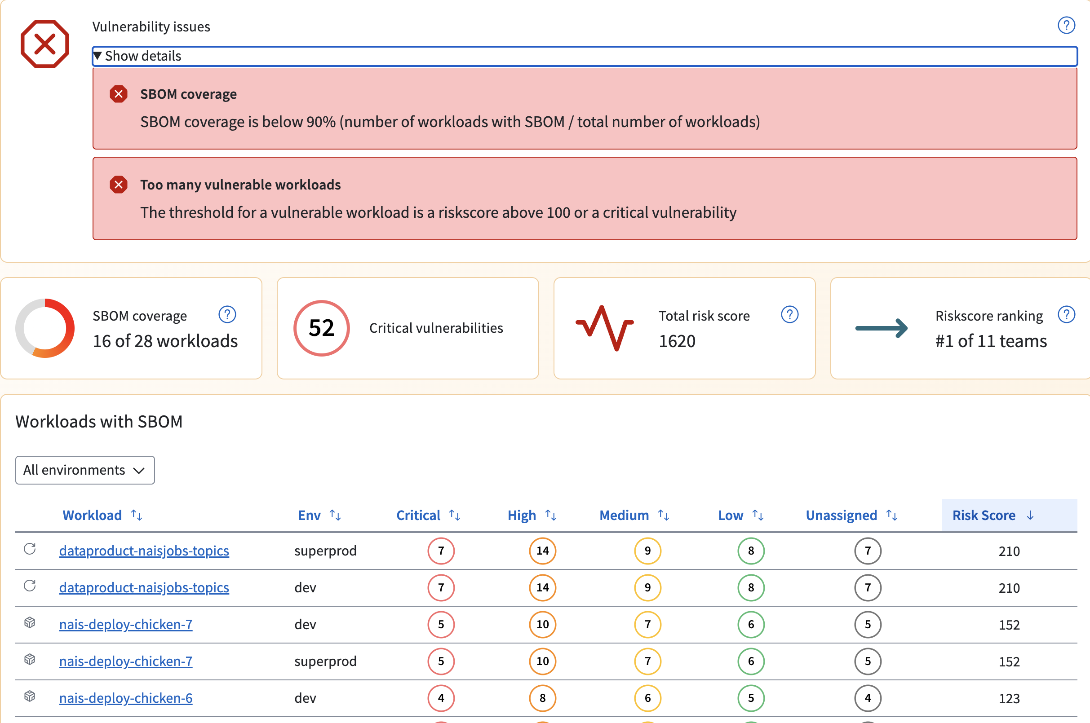The image size is (1090, 723).
Task: Click the red octagon vulnerability error icon
Action: click(45, 44)
